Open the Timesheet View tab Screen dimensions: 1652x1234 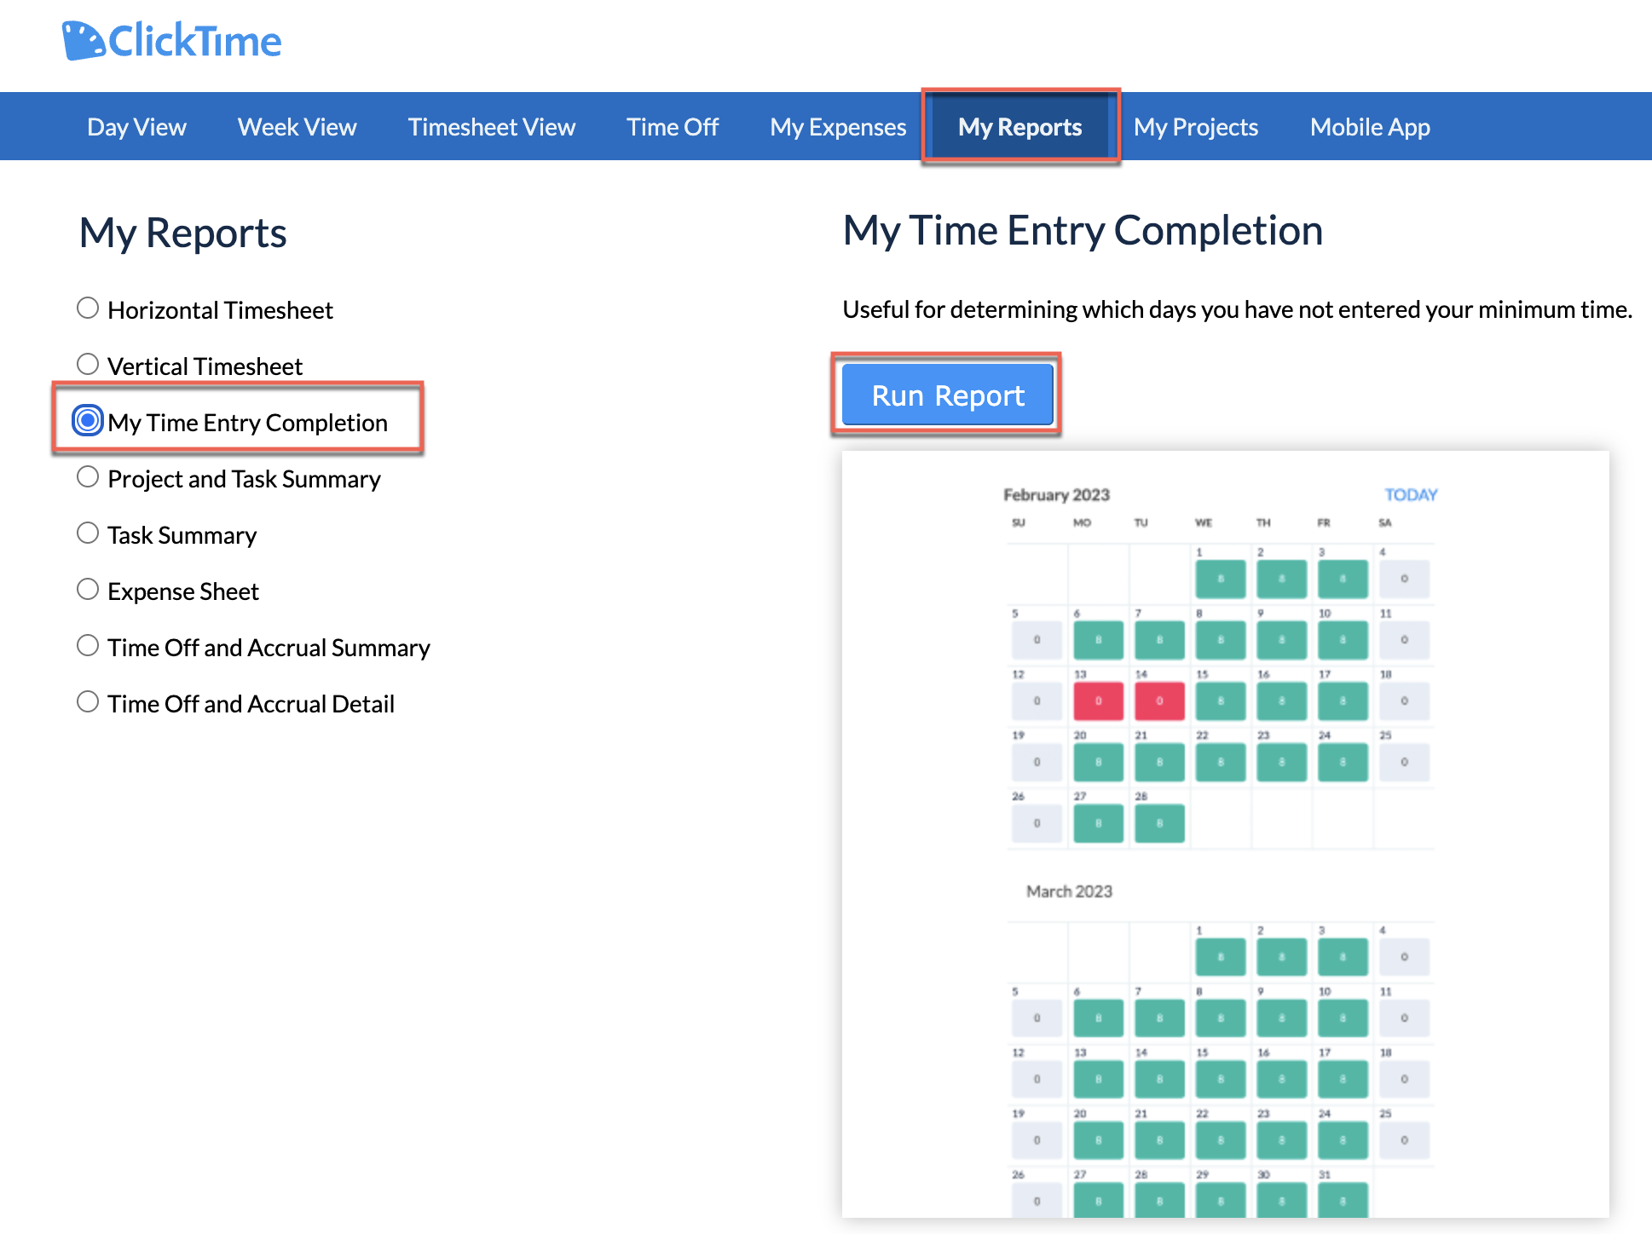492,127
